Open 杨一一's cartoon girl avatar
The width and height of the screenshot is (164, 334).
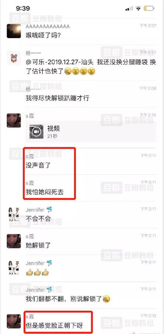[x=14, y=58]
